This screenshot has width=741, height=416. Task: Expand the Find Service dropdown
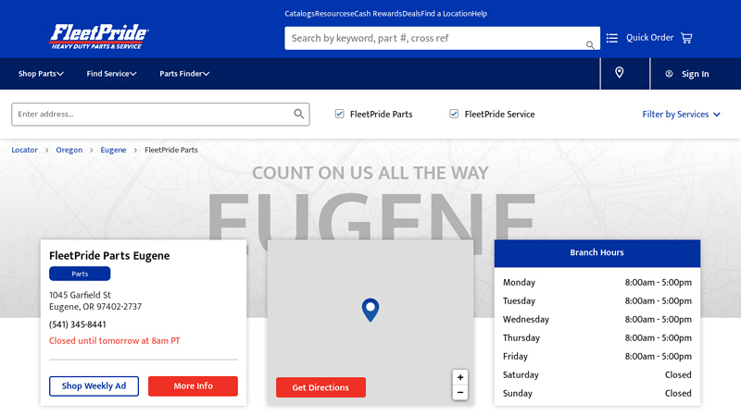(x=111, y=73)
